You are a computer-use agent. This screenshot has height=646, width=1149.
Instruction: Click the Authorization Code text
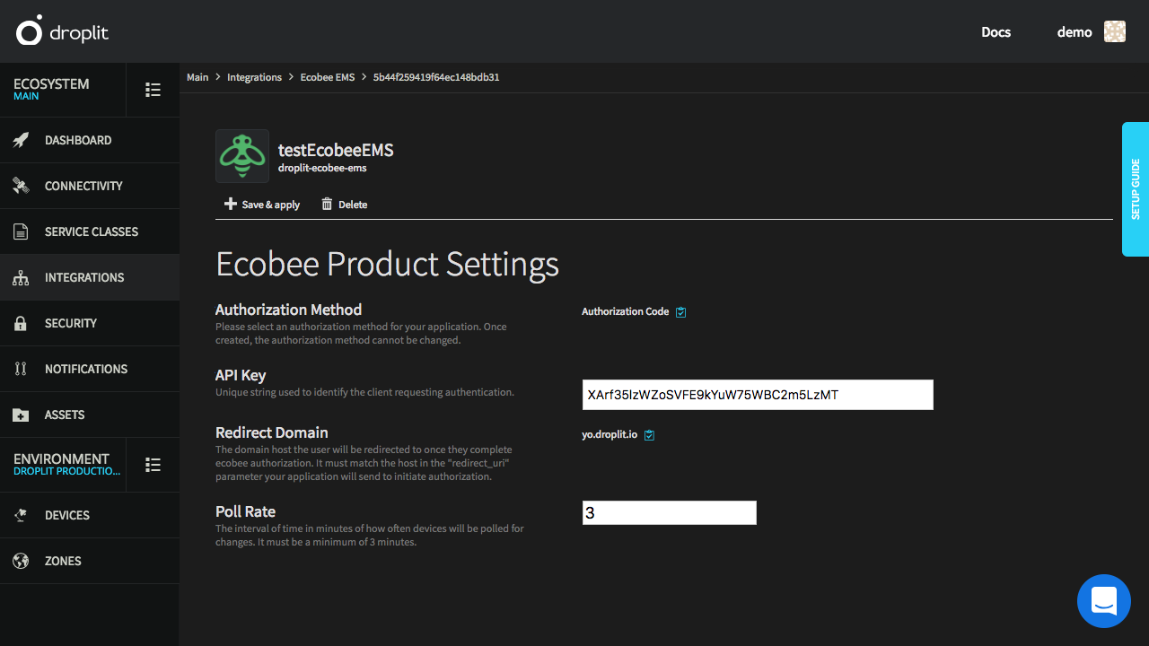(625, 311)
